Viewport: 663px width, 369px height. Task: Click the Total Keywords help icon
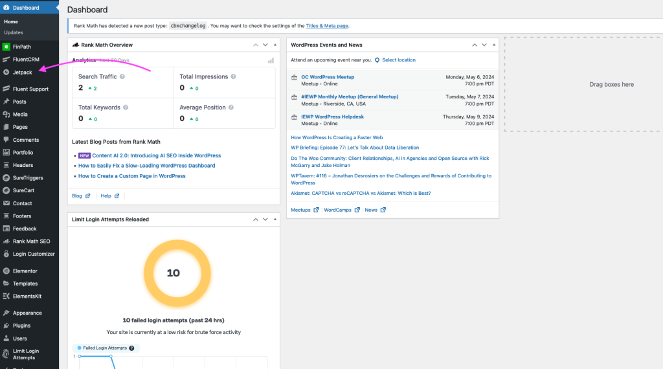tap(126, 107)
